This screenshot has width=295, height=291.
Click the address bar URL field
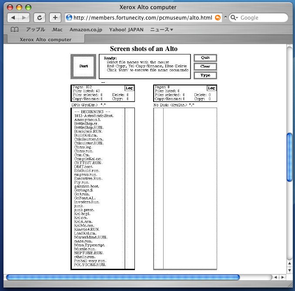click(x=143, y=18)
